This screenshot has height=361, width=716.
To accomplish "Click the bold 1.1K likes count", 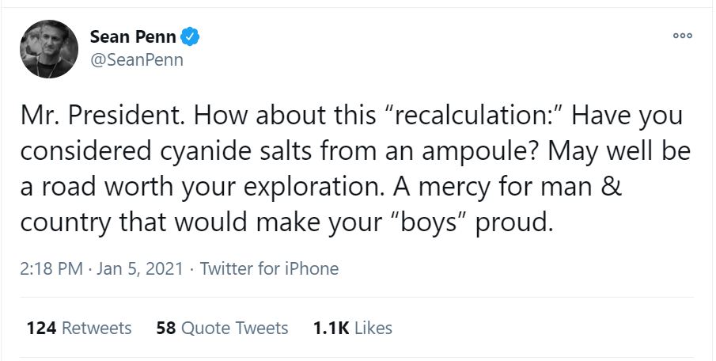I will (x=331, y=327).
